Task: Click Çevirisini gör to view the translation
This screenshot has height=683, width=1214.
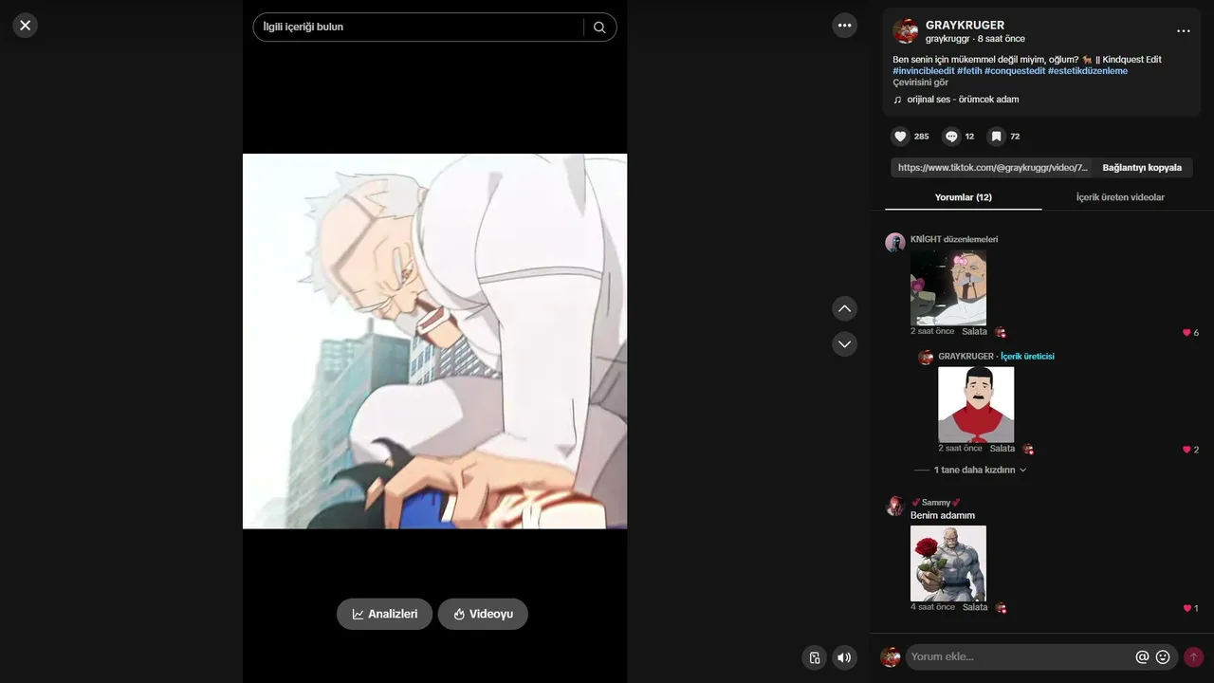Action: 920,83
